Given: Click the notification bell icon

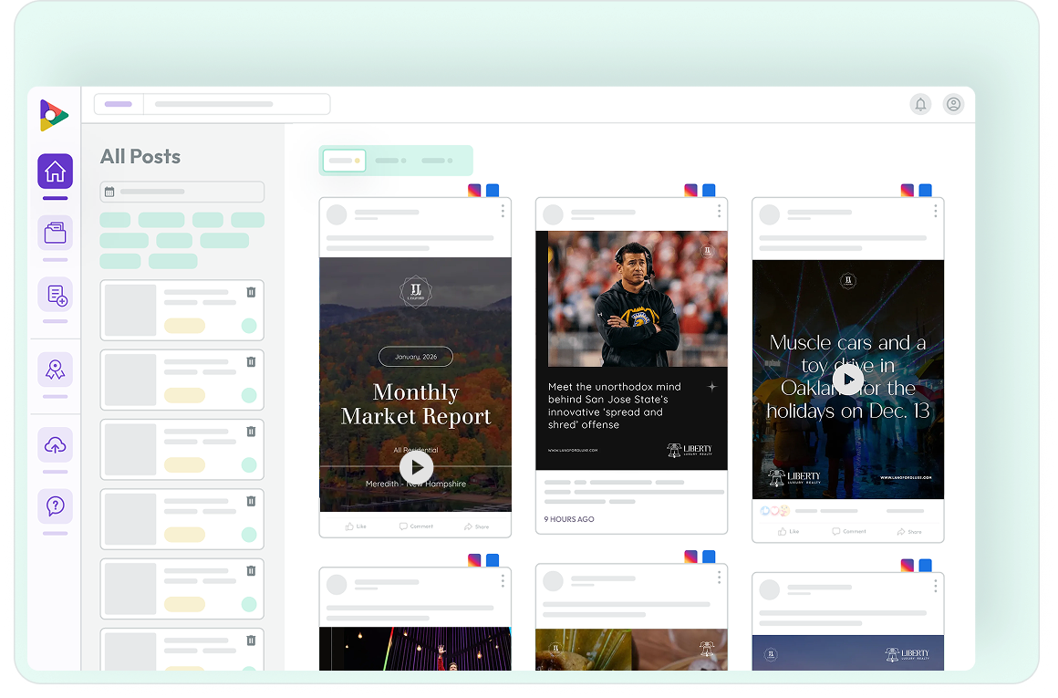Looking at the screenshot, I should 920,104.
